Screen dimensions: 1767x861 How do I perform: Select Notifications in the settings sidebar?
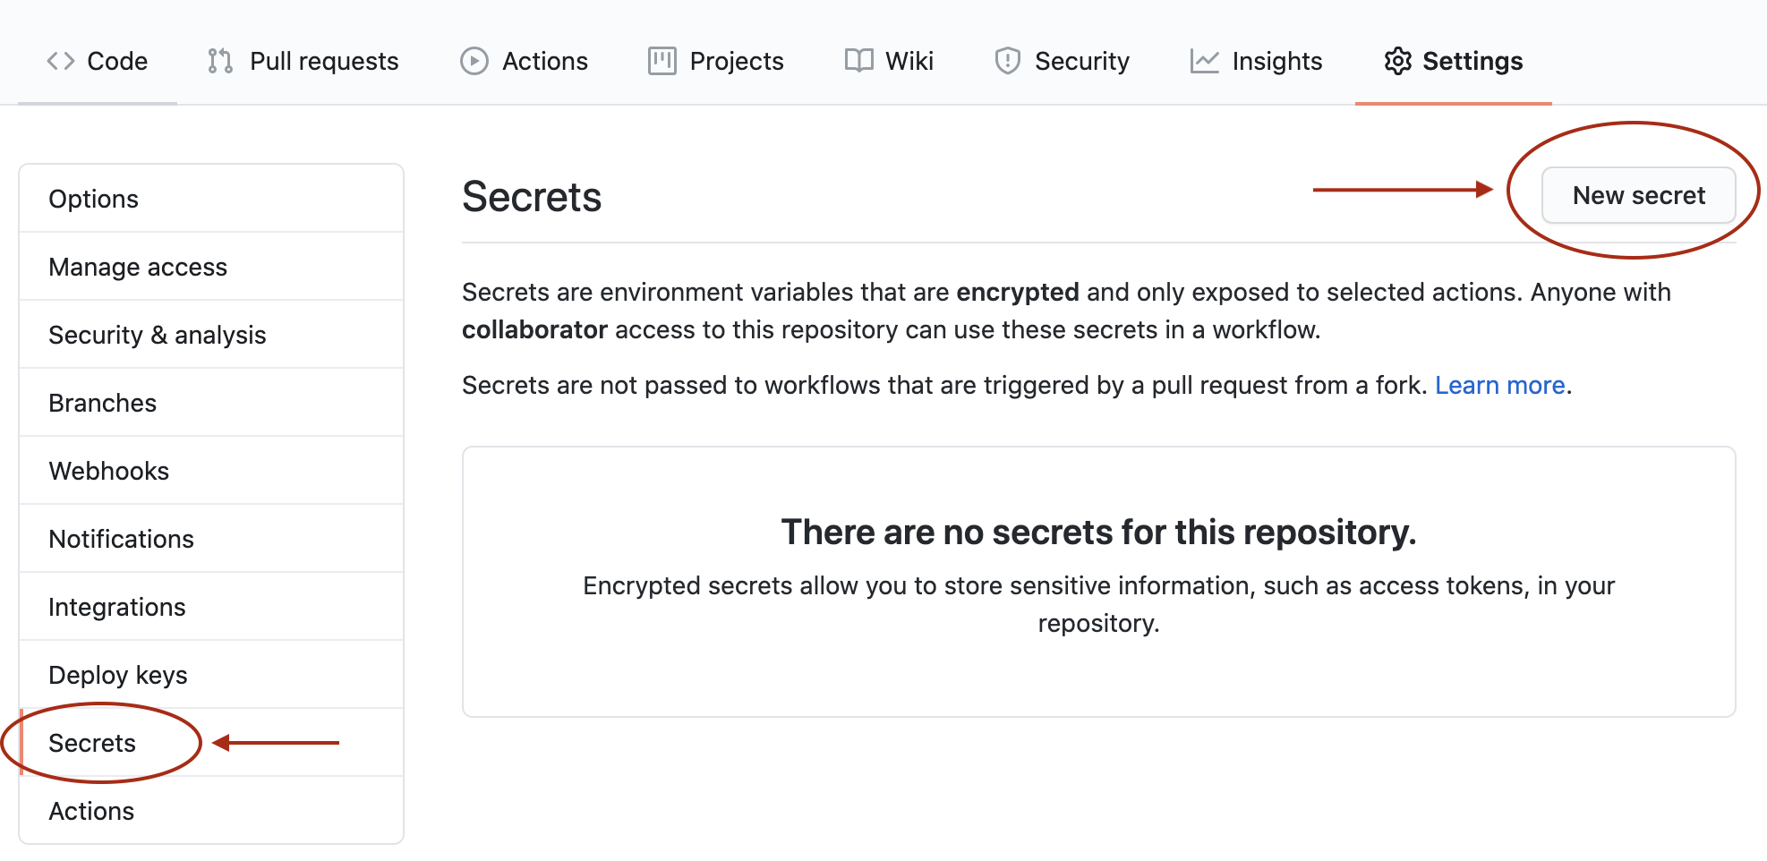click(121, 538)
